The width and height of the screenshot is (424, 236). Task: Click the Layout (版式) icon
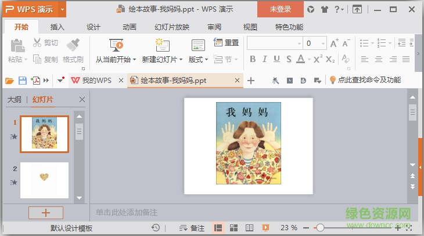click(x=198, y=45)
